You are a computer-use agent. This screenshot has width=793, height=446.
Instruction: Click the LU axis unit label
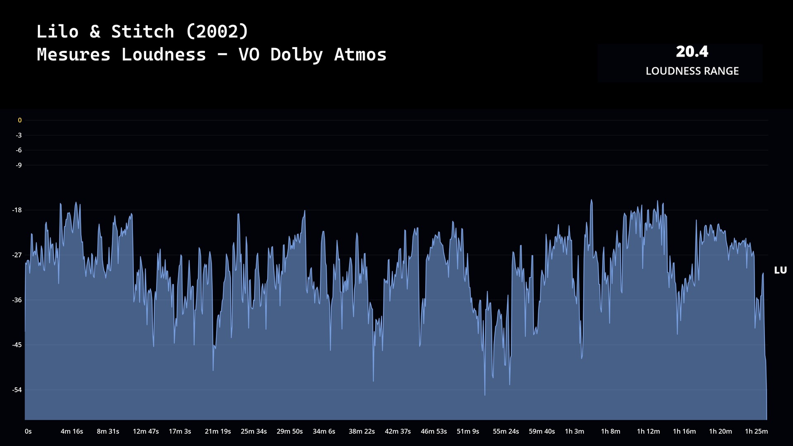point(780,270)
